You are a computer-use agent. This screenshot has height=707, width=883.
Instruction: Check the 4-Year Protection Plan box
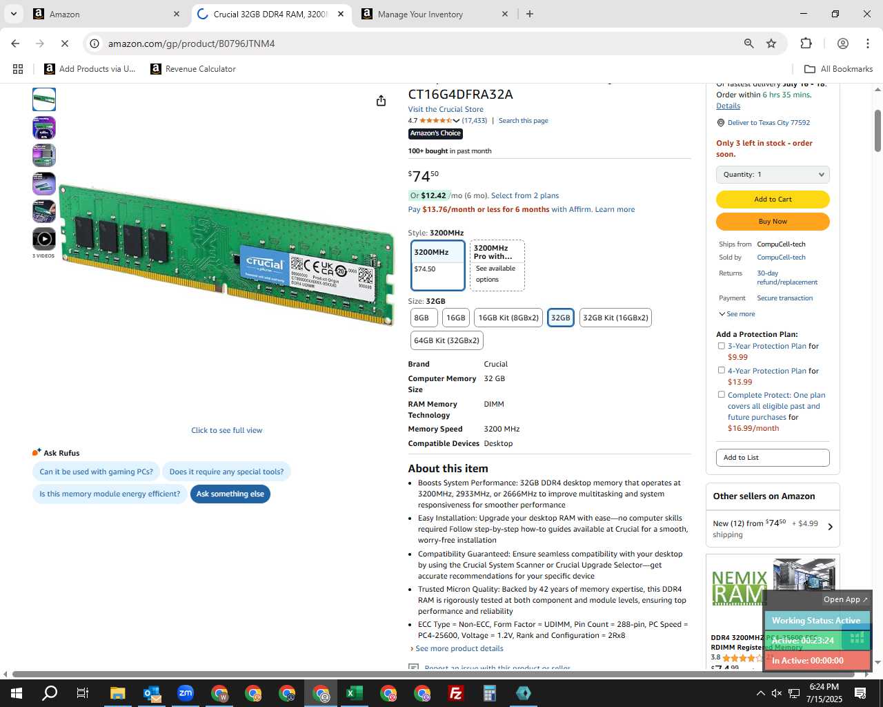tap(721, 371)
